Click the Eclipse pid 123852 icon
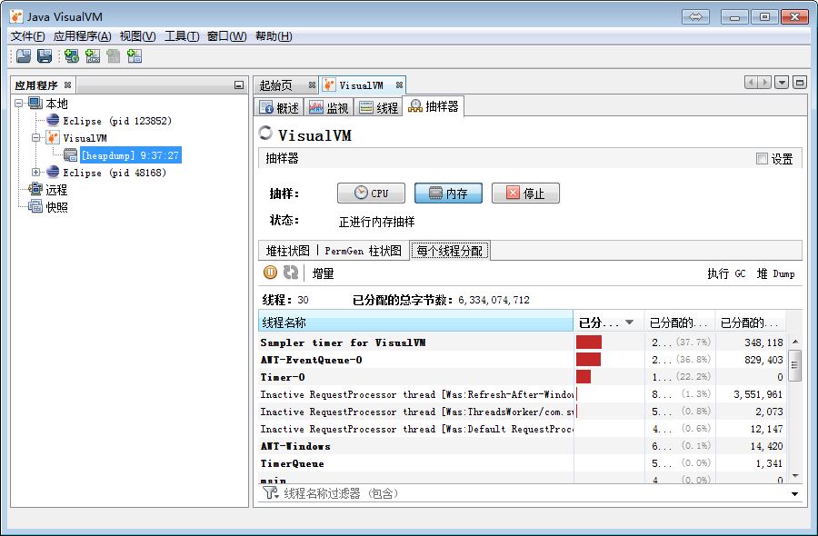Screen dimensions: 818x536 (x=53, y=121)
